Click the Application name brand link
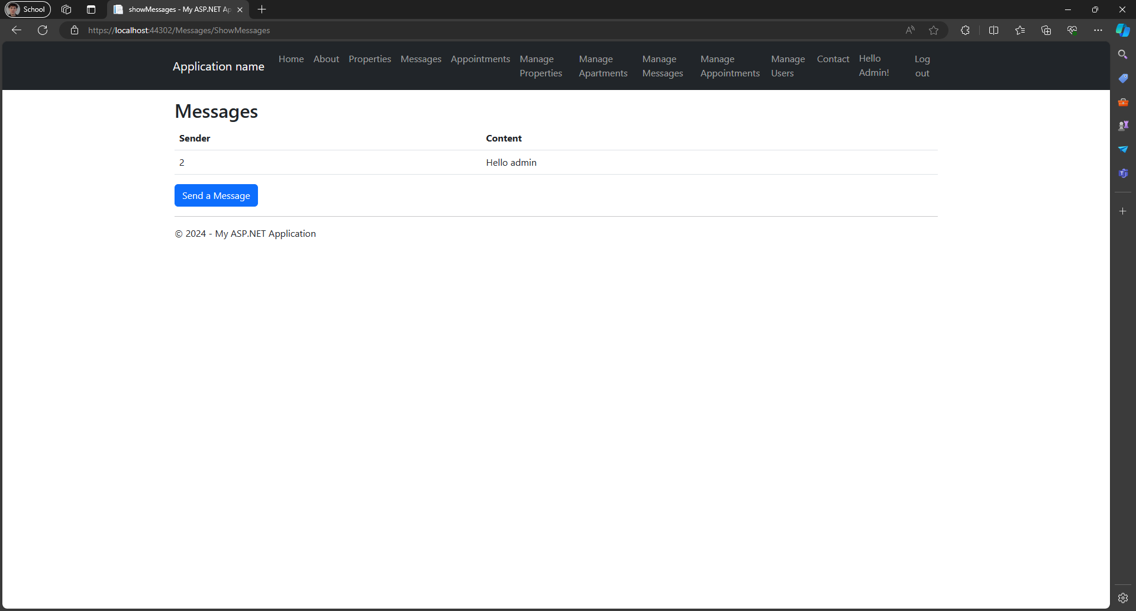 tap(218, 66)
